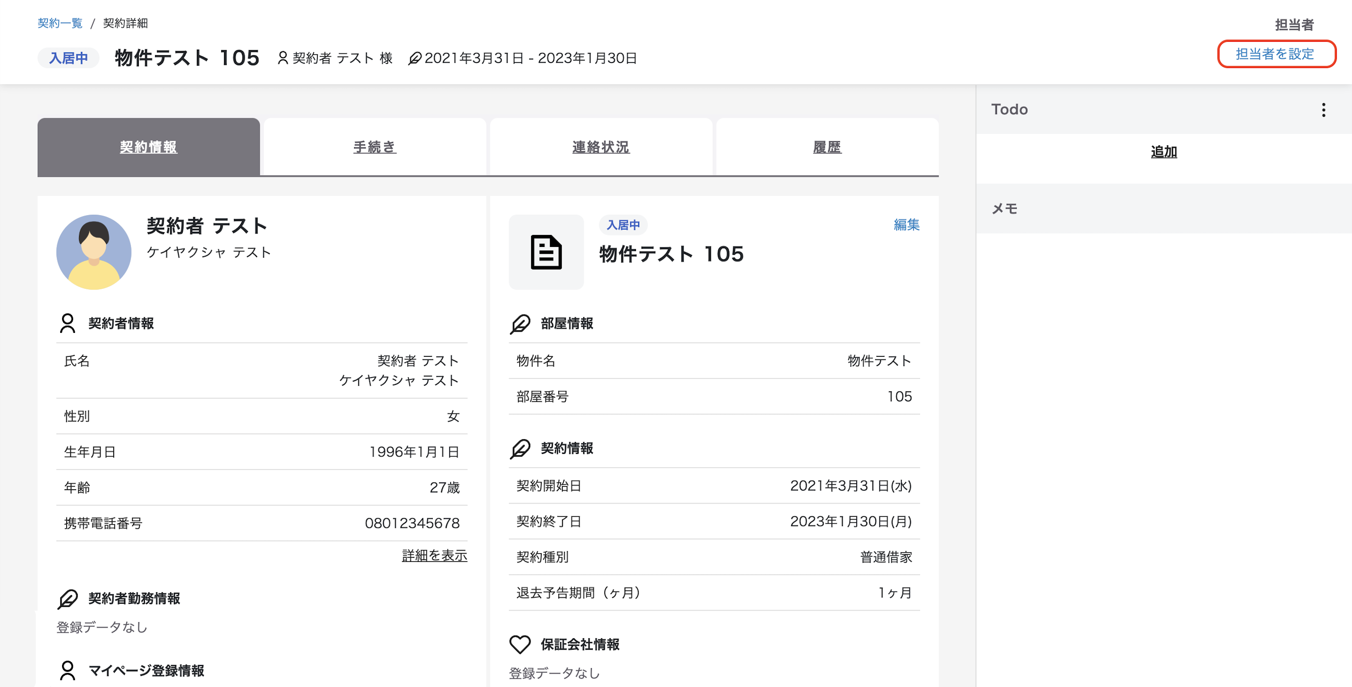Switch to the 契約情報 tab
The image size is (1352, 687).
[x=149, y=147]
